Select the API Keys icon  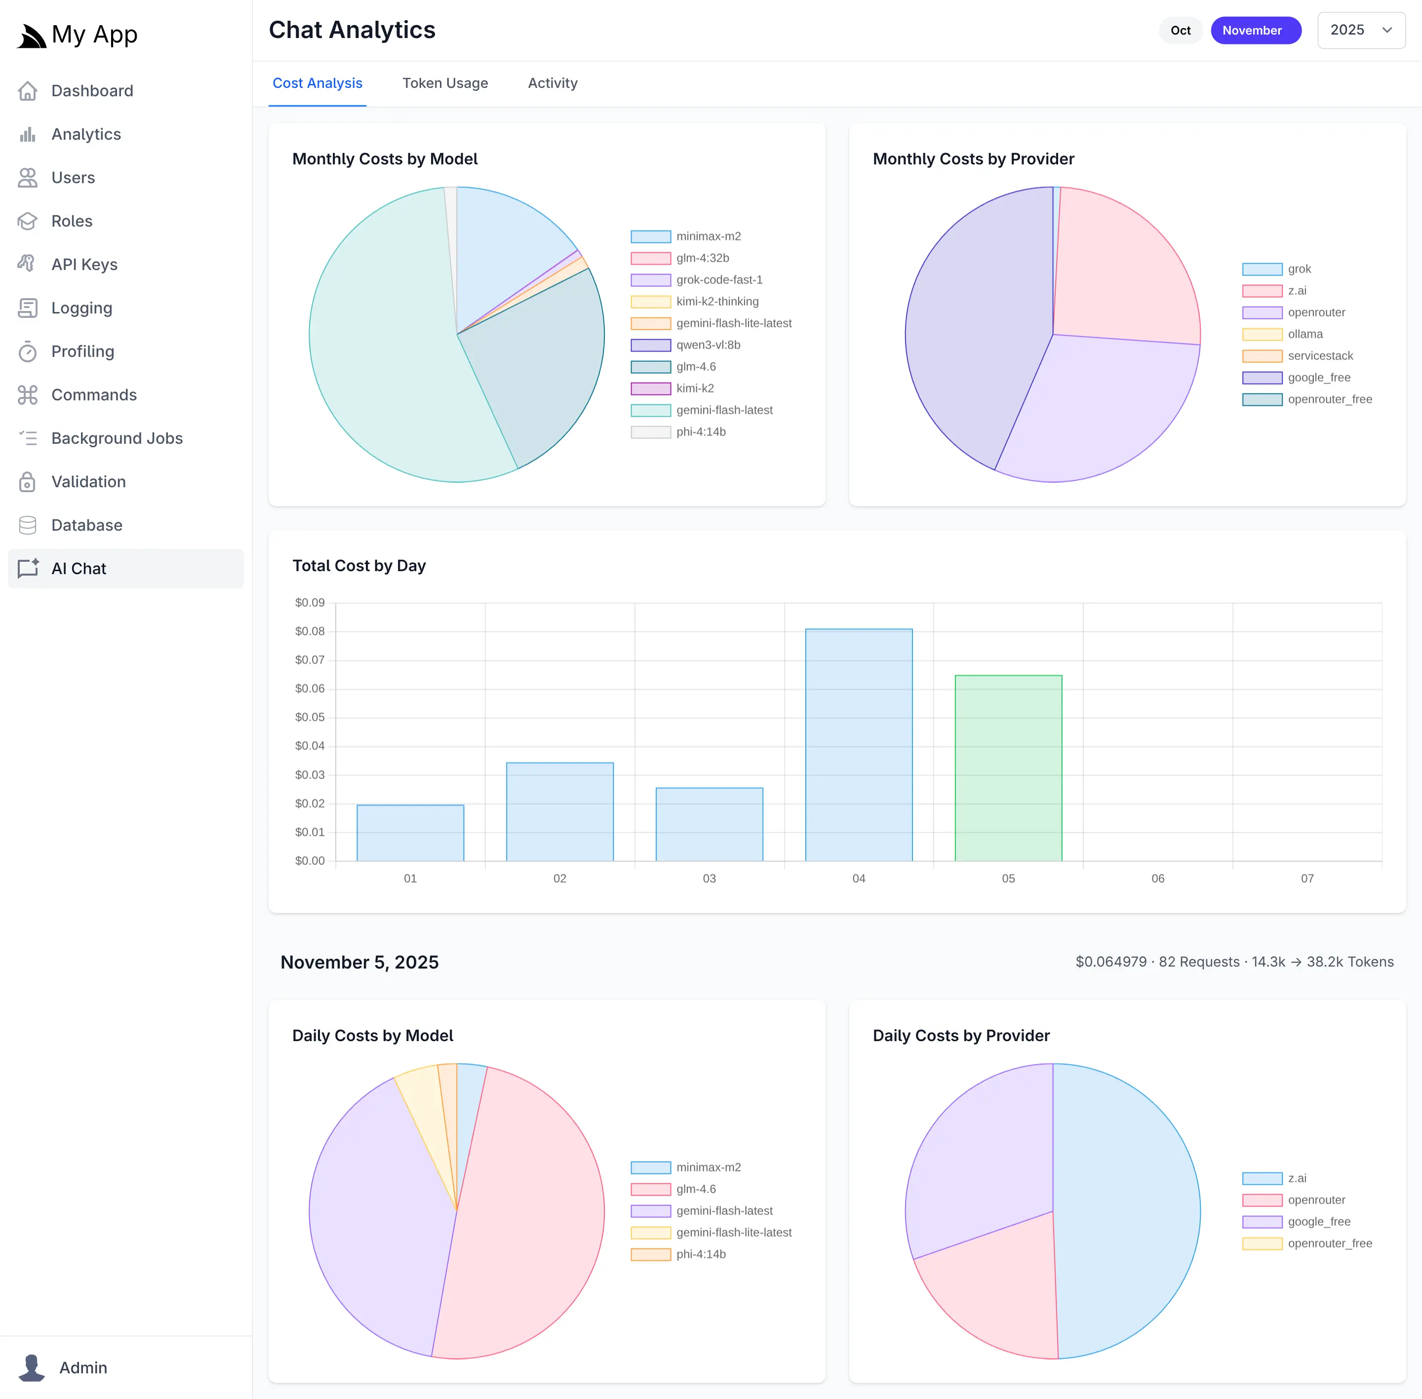[27, 265]
